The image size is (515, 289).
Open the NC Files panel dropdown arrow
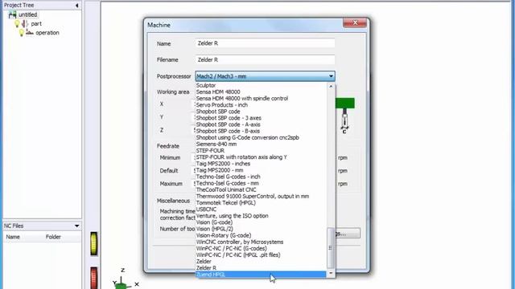(76, 226)
